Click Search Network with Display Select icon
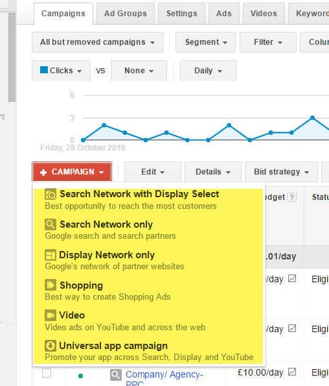The image size is (329, 386). (51, 195)
